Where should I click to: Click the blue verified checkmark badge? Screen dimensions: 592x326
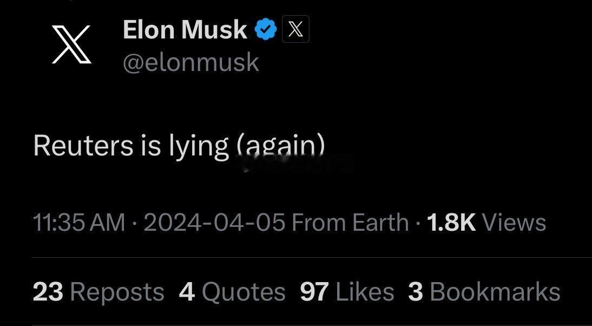pyautogui.click(x=266, y=30)
